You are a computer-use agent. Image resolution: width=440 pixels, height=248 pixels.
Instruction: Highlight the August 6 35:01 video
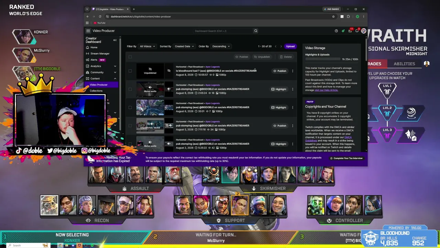click(279, 107)
